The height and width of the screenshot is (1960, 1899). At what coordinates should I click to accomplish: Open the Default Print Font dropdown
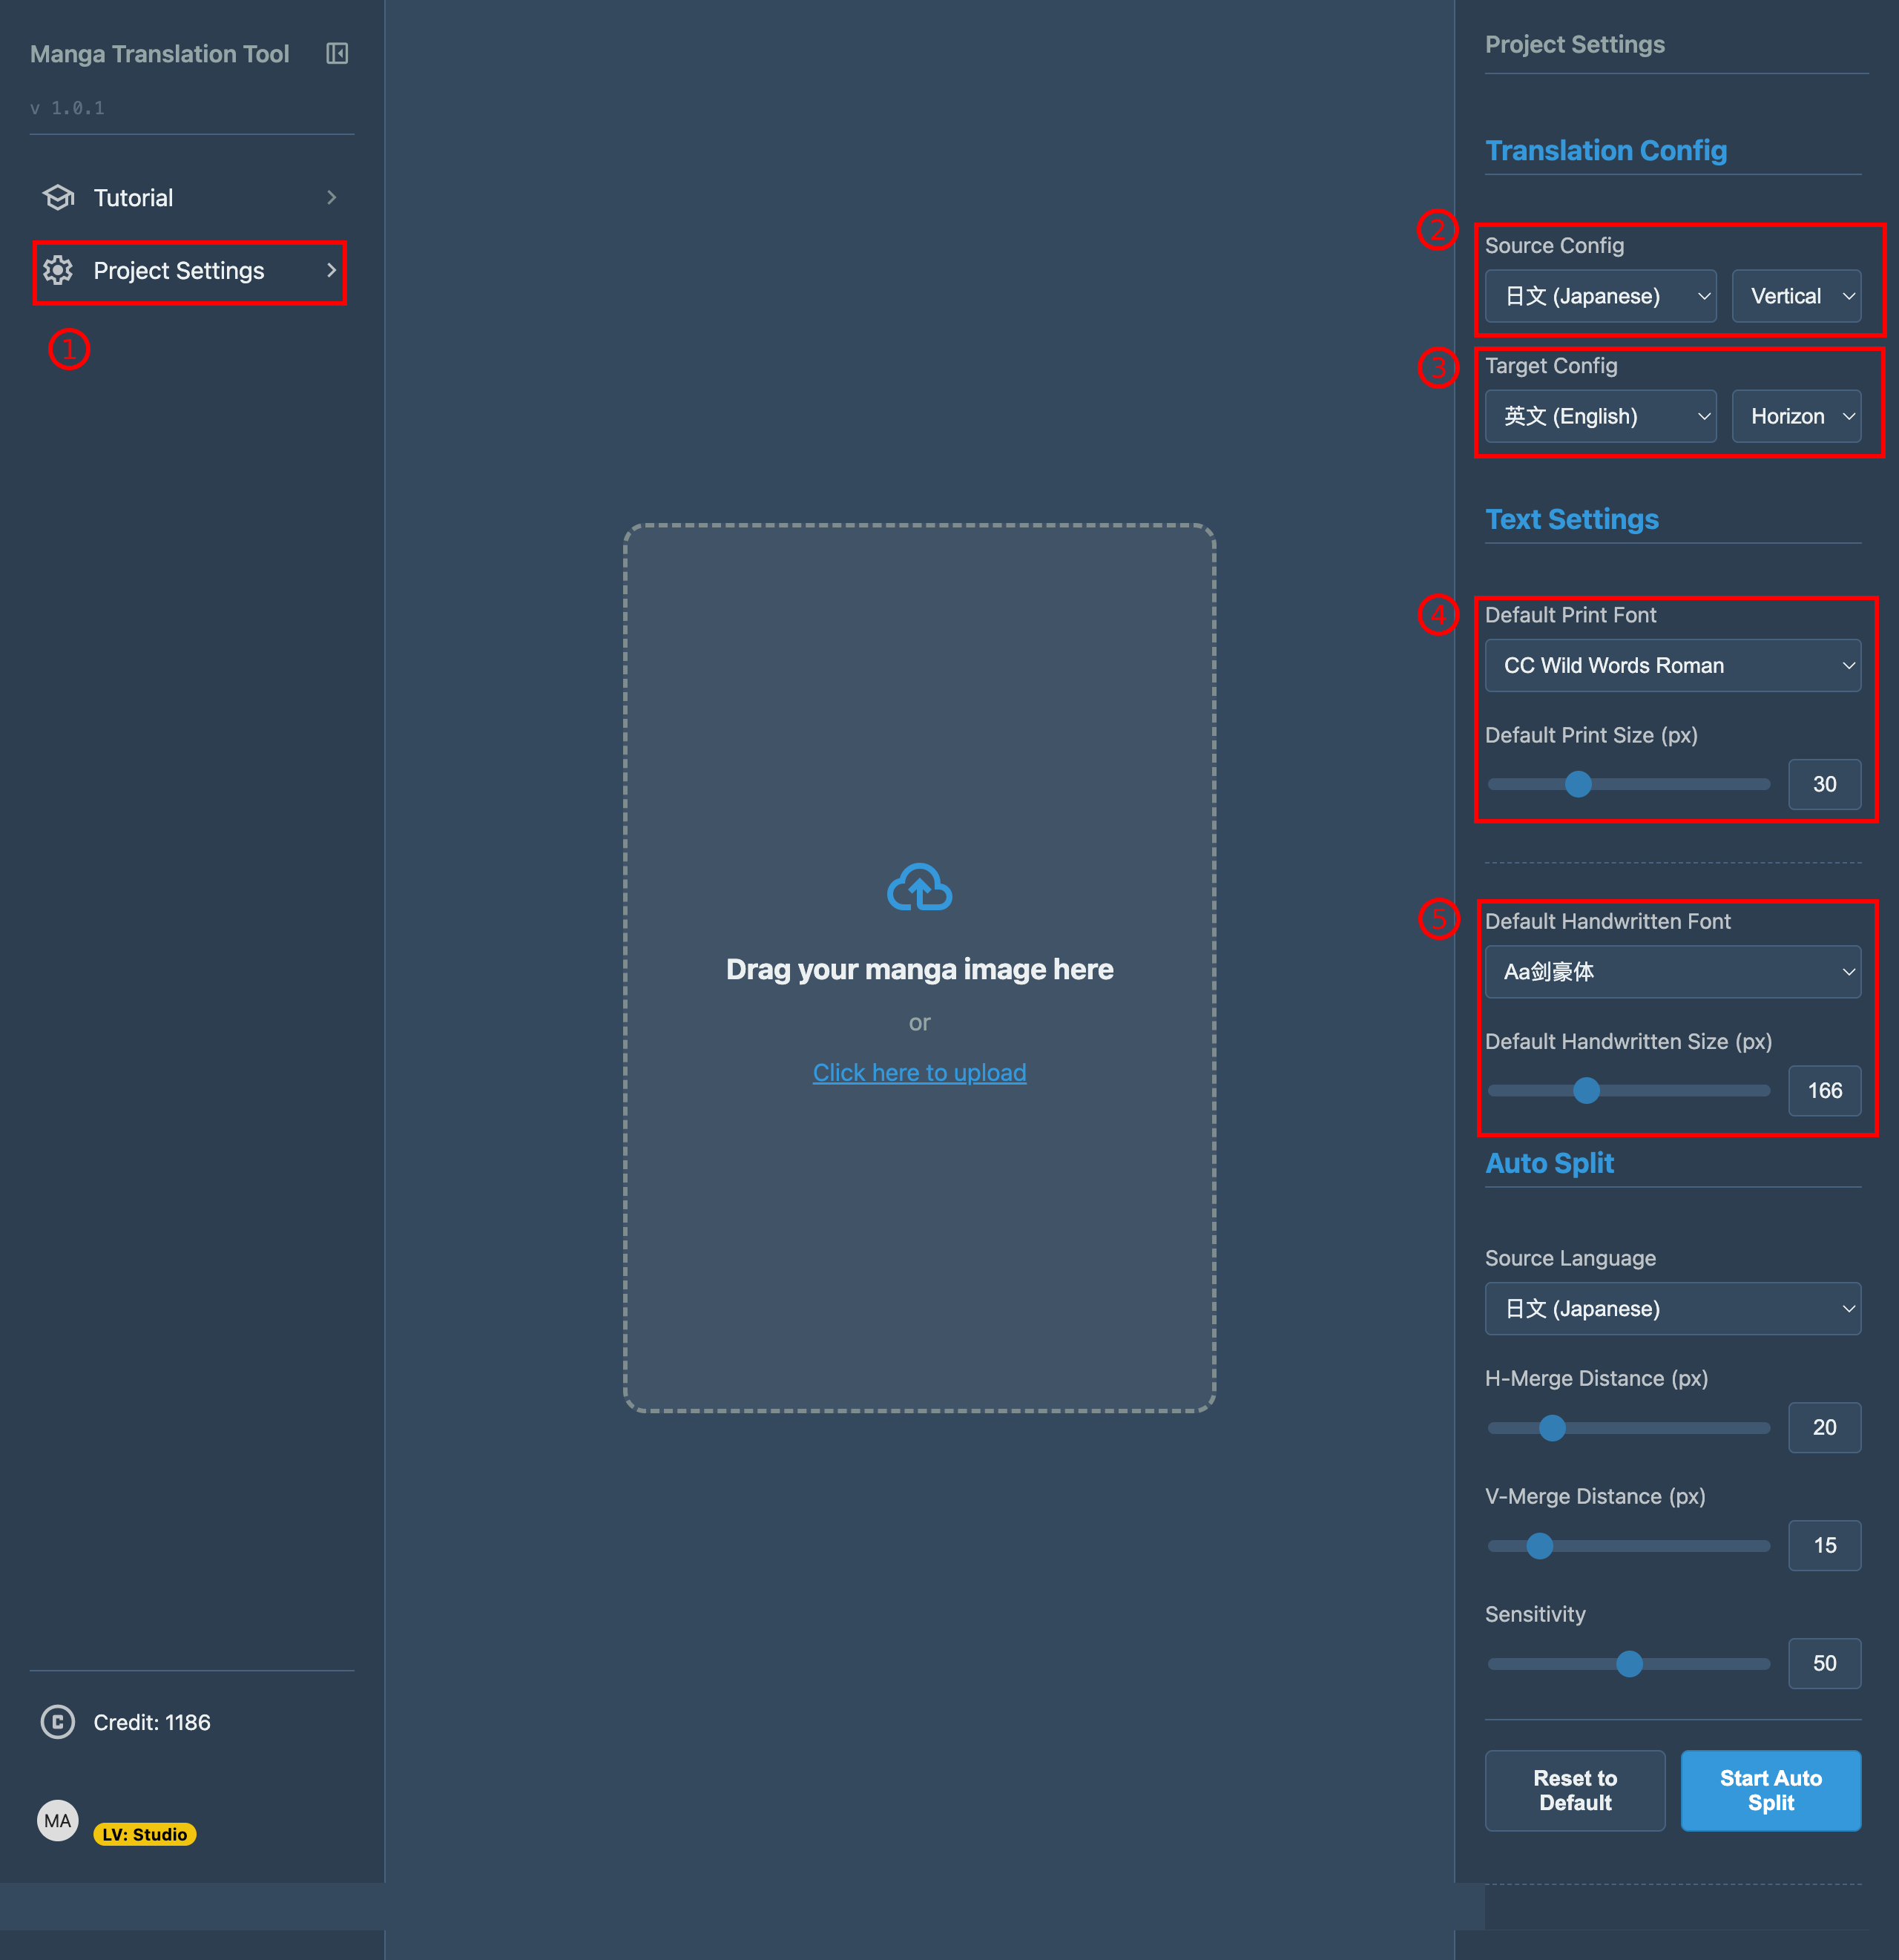(x=1673, y=665)
